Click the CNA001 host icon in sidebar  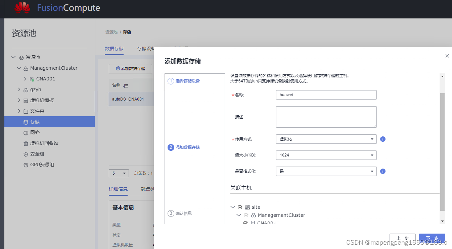[32, 79]
